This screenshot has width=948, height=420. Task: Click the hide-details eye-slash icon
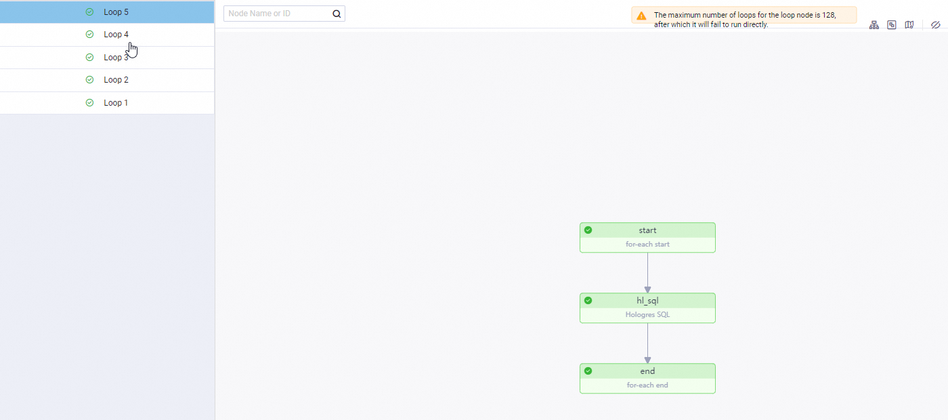coord(935,24)
